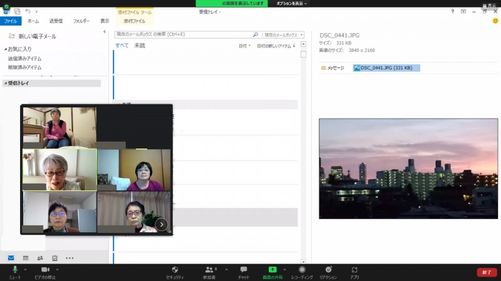Click green screen sharing indicator banner
This screenshot has width=501, height=281.
pos(232,4)
